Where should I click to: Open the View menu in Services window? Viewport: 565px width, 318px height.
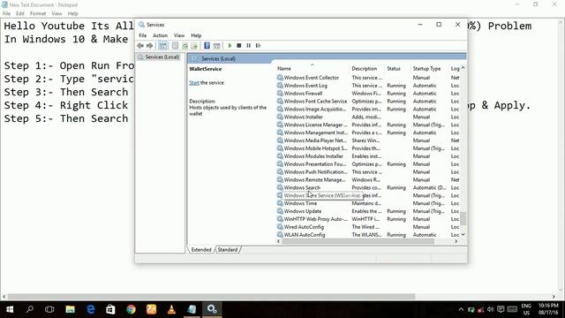179,35
